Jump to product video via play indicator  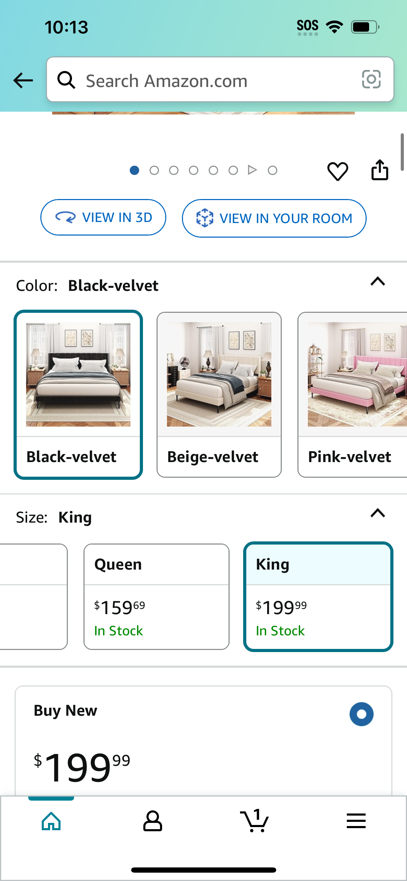point(252,170)
